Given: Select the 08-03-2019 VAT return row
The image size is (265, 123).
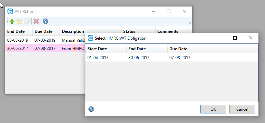Looking at the screenshot, I should click(45, 40).
